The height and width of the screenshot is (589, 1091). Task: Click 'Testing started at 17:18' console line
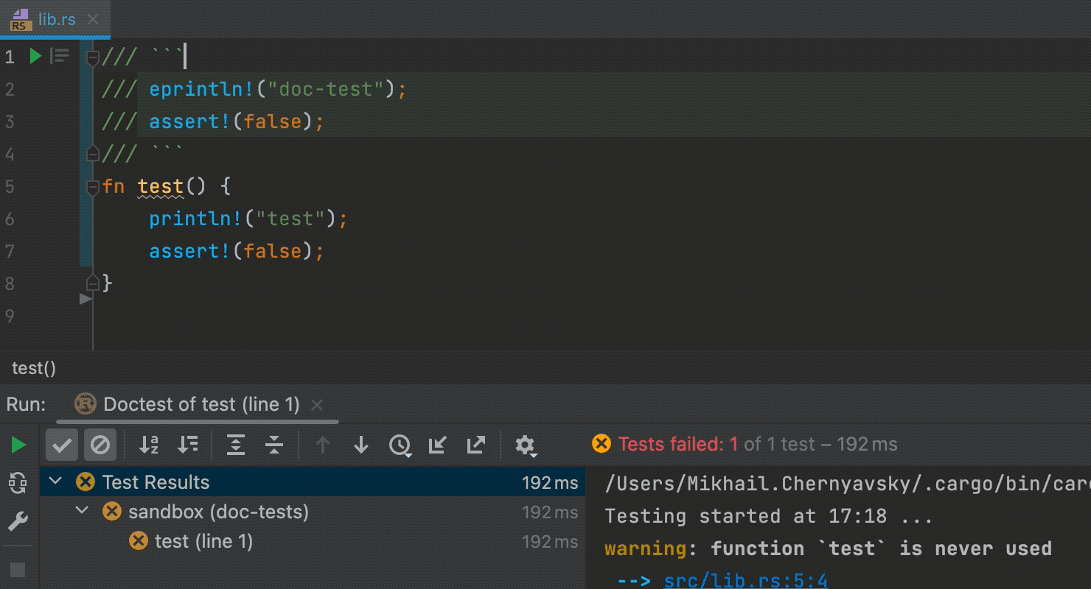click(769, 516)
